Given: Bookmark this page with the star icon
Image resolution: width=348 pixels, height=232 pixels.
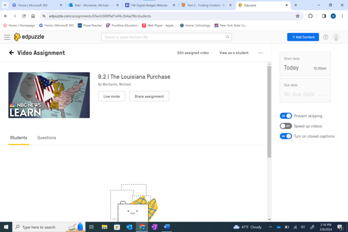Looking at the screenshot, I should pos(298,16).
